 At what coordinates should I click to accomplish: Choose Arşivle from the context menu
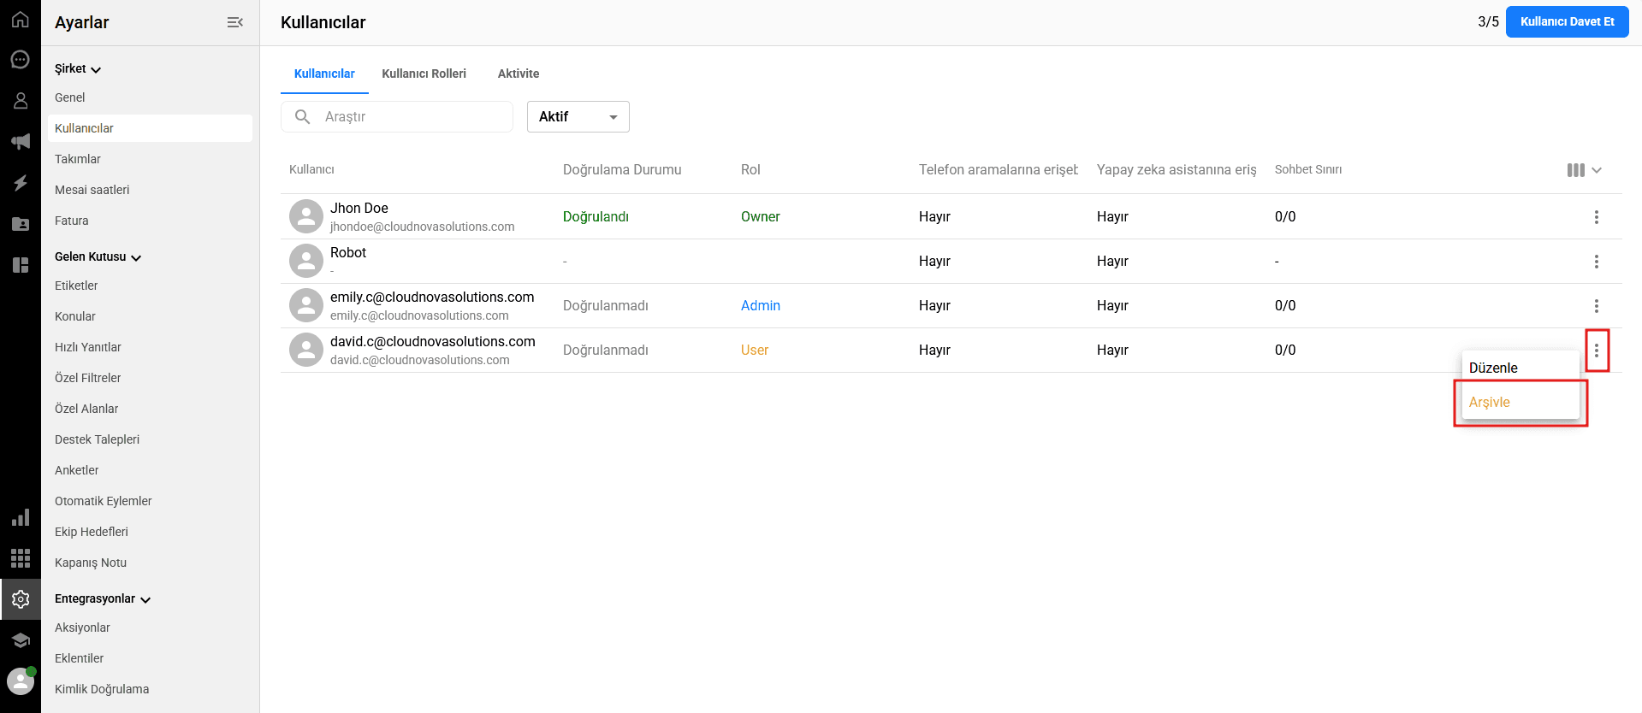pyautogui.click(x=1520, y=402)
